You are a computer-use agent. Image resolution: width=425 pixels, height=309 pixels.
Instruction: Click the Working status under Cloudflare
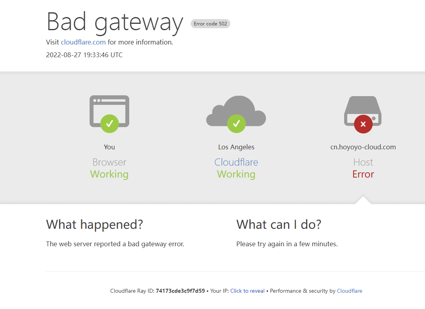pos(236,174)
